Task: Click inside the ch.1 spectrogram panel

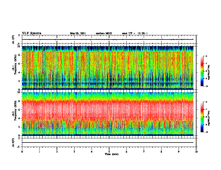Action: pos(108,68)
